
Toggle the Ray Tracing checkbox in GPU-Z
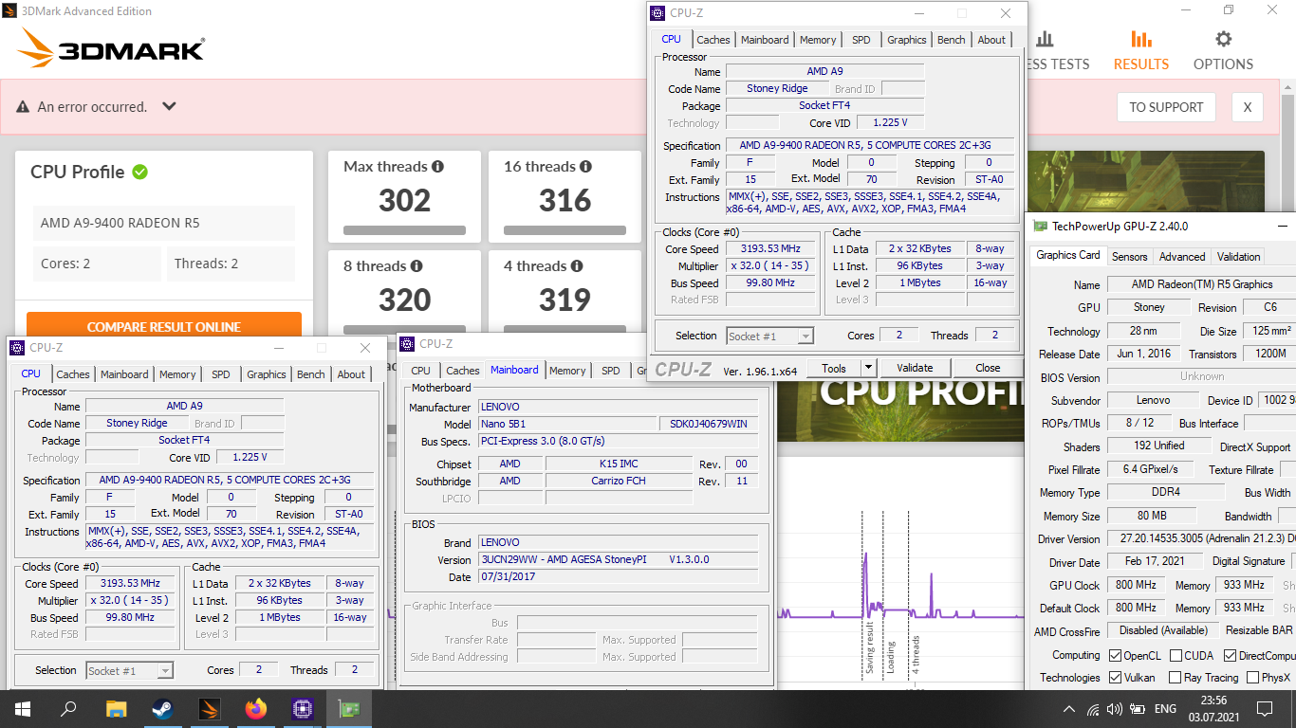click(x=1176, y=678)
